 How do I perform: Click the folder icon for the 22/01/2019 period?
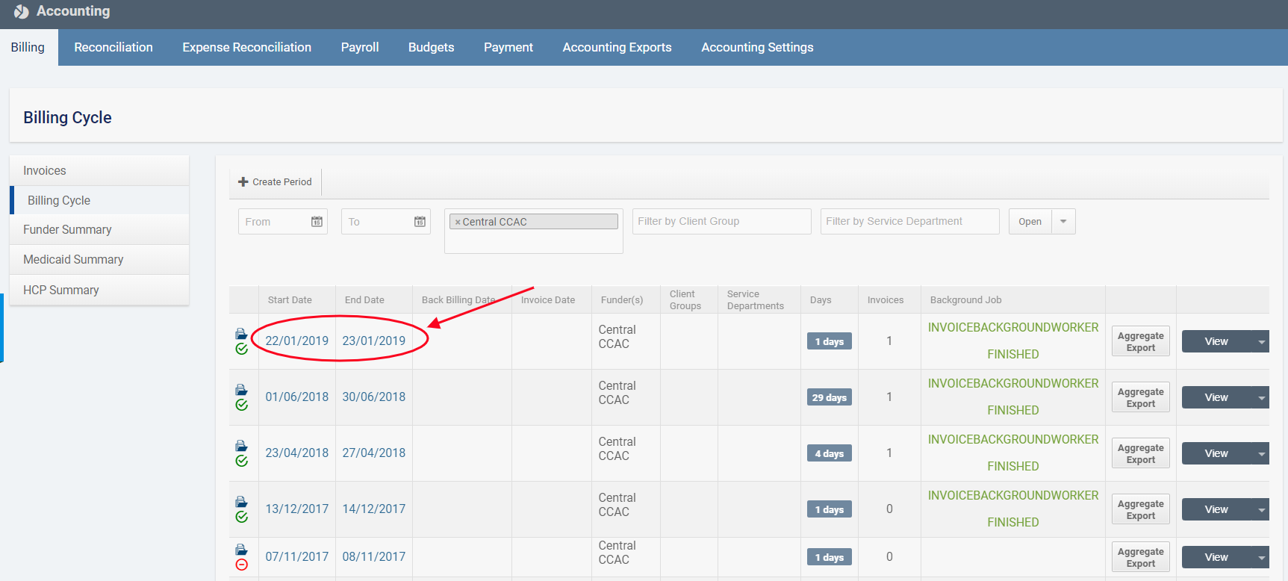[241, 334]
